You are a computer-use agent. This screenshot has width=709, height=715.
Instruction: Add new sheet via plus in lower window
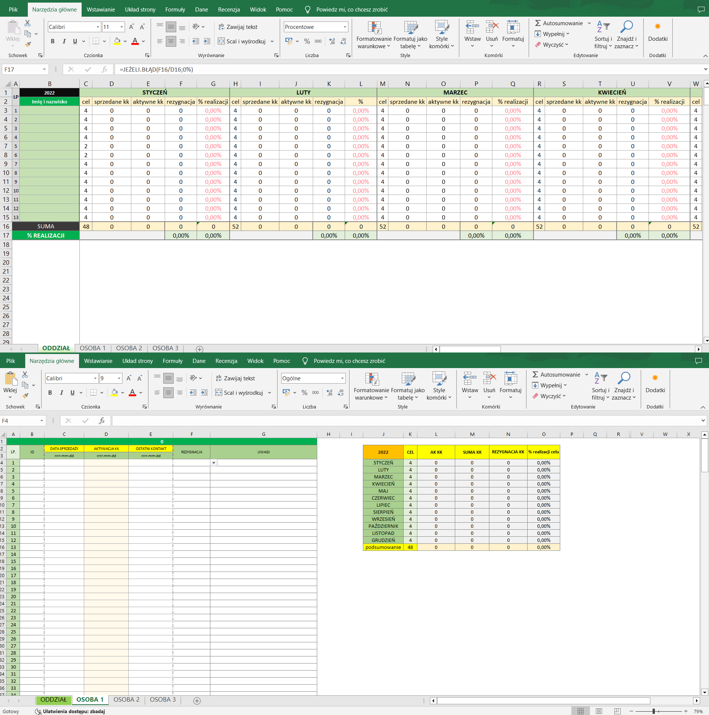pos(197,701)
